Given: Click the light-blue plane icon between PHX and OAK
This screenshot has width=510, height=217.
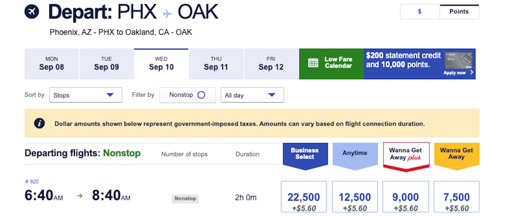Looking at the screenshot, I should click(x=167, y=14).
